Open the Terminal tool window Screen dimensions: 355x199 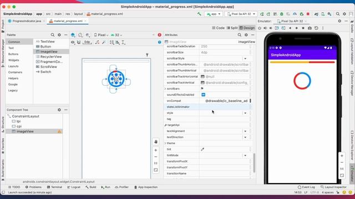pyautogui.click(x=54, y=187)
